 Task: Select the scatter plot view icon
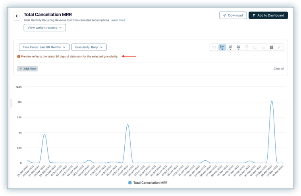(x=255, y=47)
